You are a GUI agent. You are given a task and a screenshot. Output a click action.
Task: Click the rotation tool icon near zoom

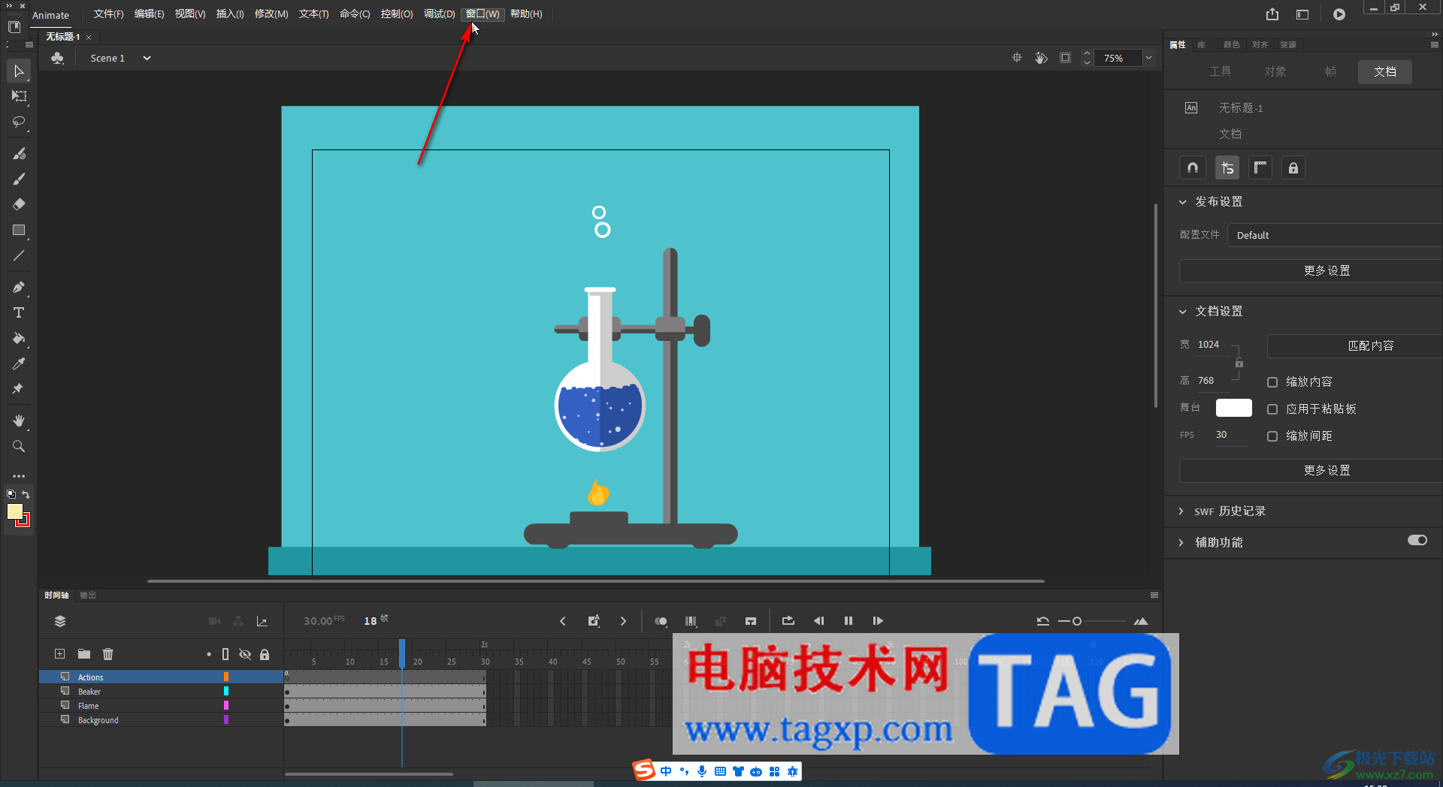(1041, 58)
